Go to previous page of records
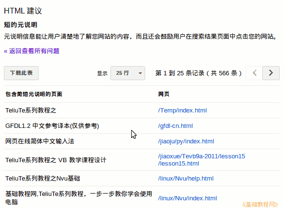 pos(254,73)
